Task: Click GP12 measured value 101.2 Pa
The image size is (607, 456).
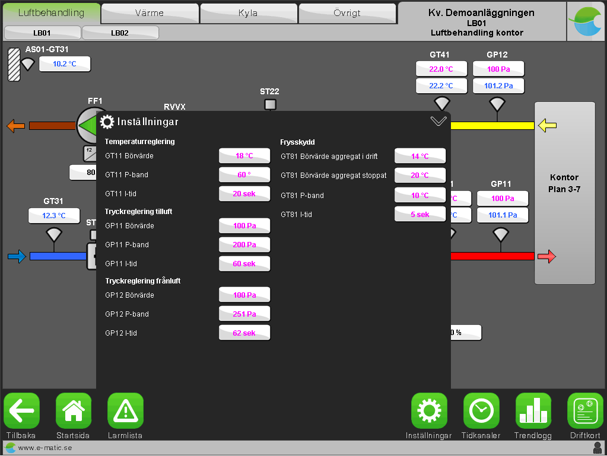Action: tap(498, 86)
